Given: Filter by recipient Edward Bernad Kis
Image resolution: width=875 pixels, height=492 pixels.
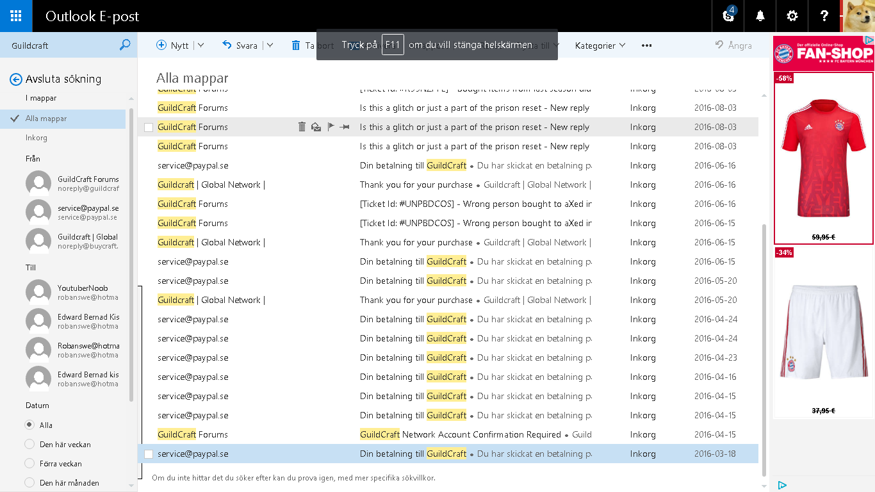Looking at the screenshot, I should click(72, 321).
